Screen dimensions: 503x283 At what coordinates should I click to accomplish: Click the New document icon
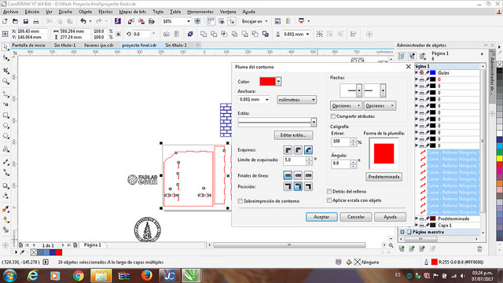5,21
